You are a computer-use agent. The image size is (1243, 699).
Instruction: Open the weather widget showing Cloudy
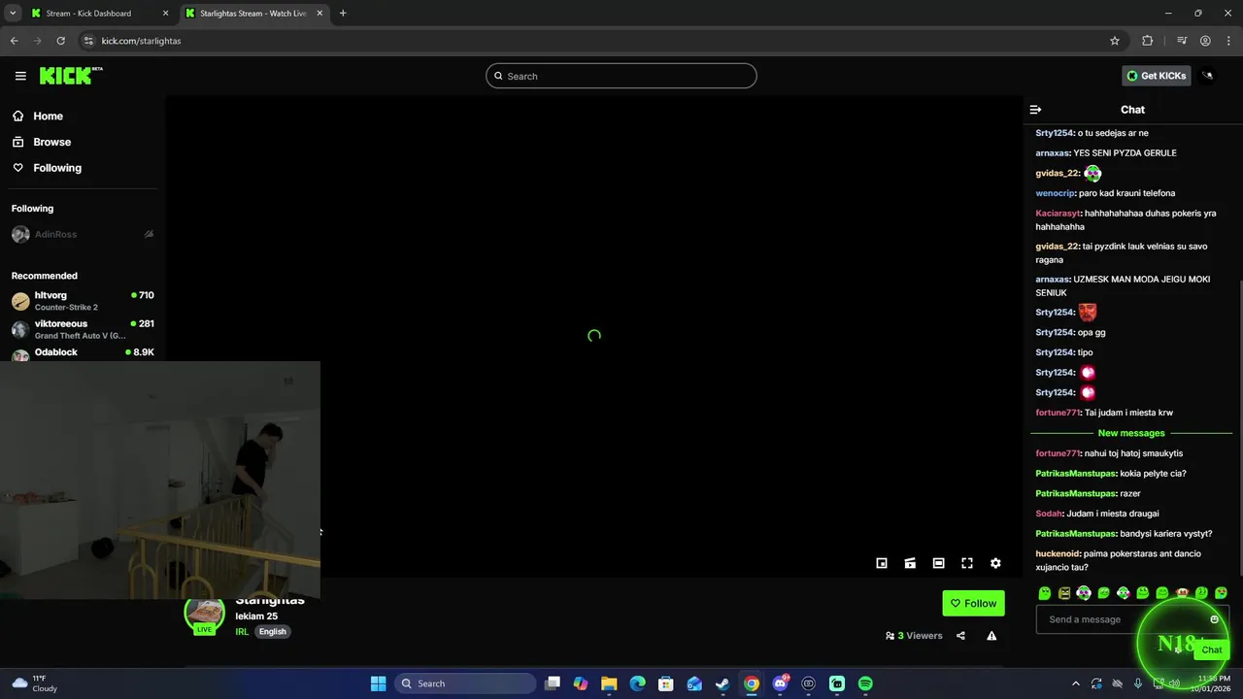pyautogui.click(x=35, y=683)
